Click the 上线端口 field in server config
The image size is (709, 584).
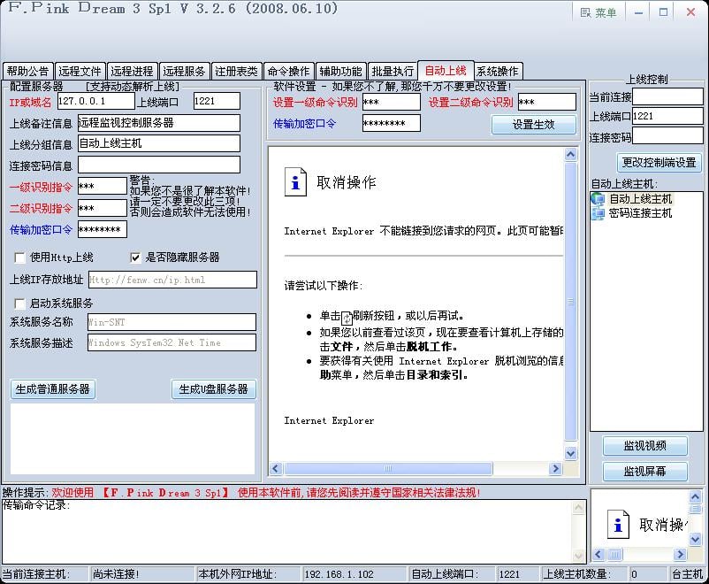(217, 101)
